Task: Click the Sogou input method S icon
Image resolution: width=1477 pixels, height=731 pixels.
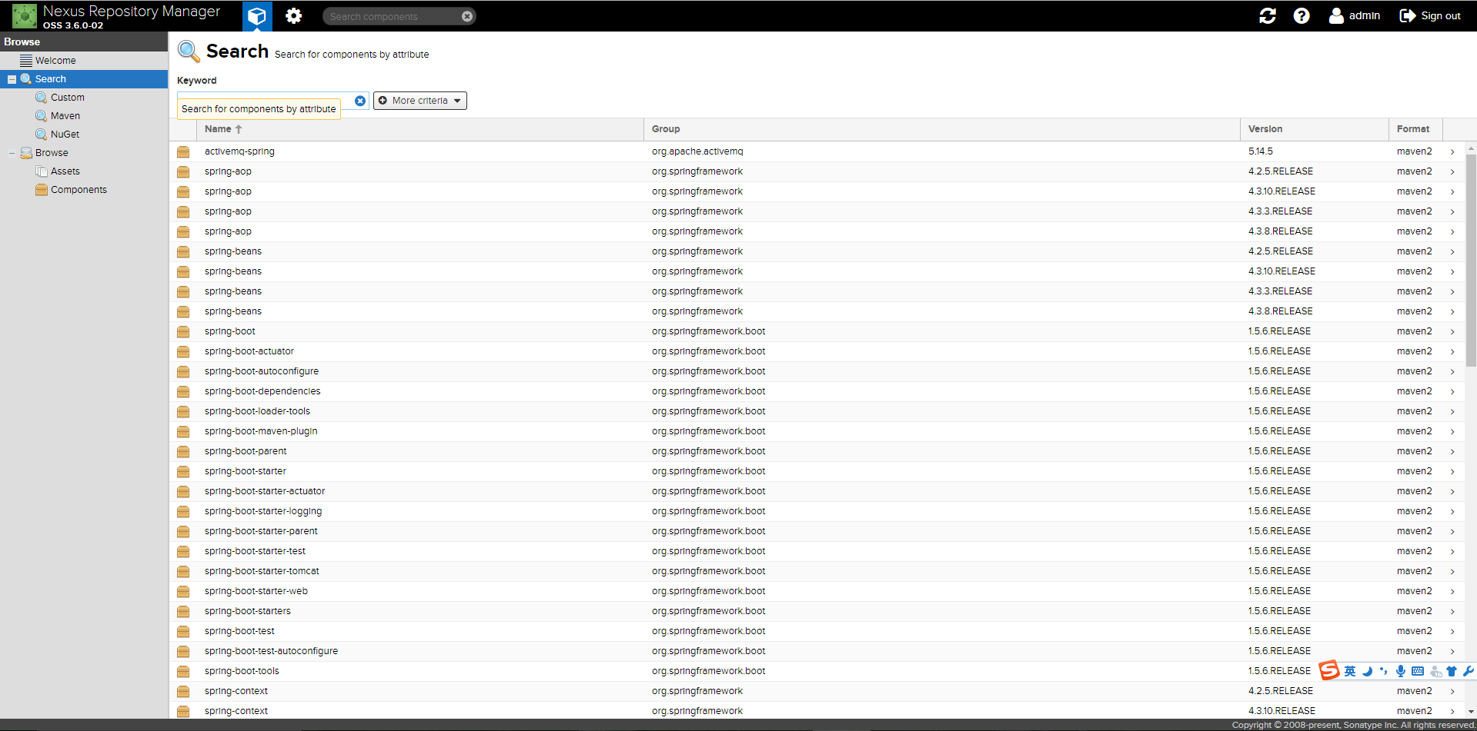Action: [1329, 670]
